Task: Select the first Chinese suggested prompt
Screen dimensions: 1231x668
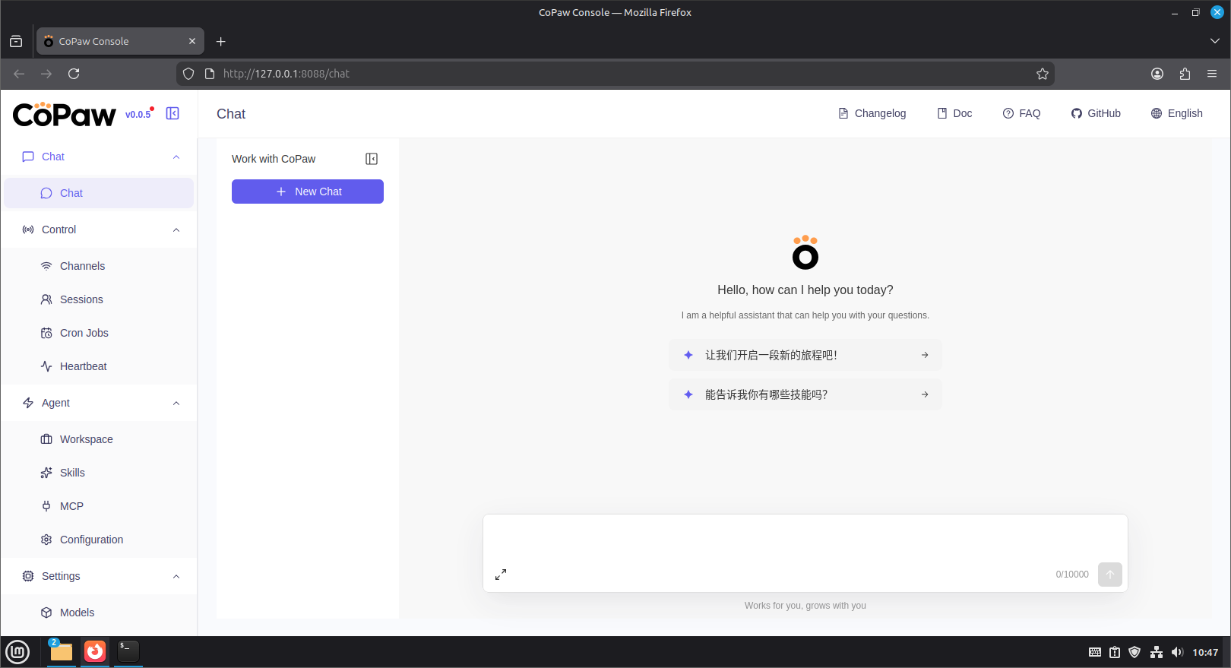Action: pyautogui.click(x=805, y=355)
